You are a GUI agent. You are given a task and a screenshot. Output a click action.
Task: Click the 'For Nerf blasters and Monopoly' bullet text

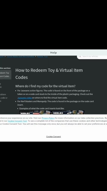coord(55,103)
